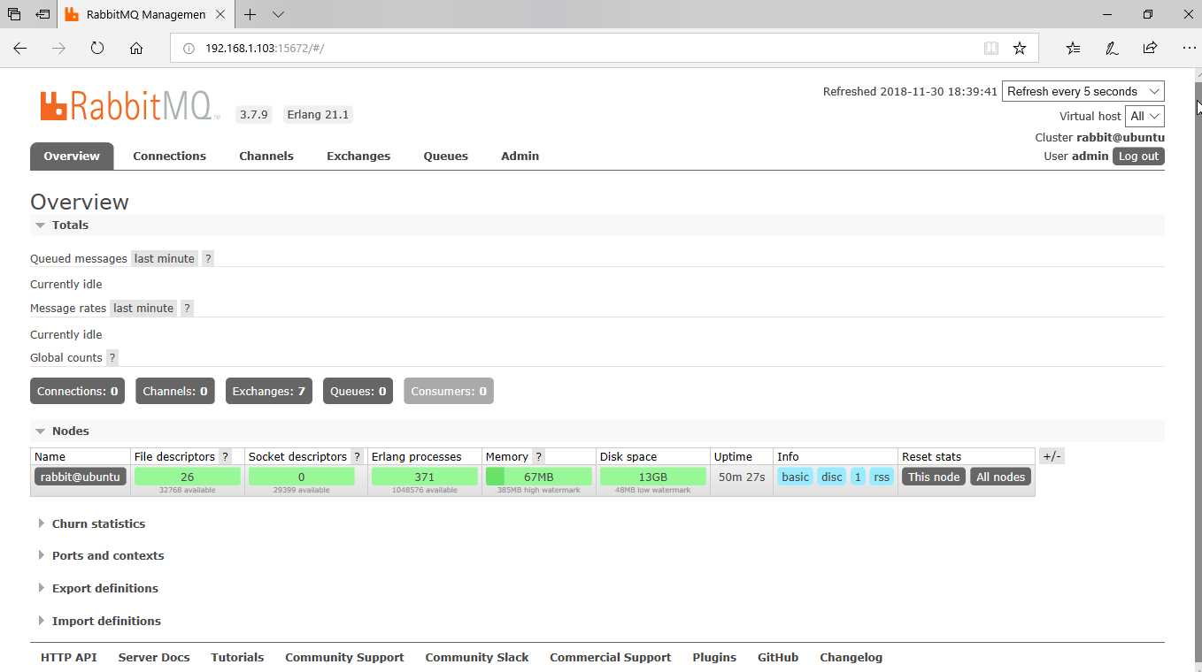Click the Disk space 13GB bar
Viewport: 1202px width, 672px height.
point(652,477)
